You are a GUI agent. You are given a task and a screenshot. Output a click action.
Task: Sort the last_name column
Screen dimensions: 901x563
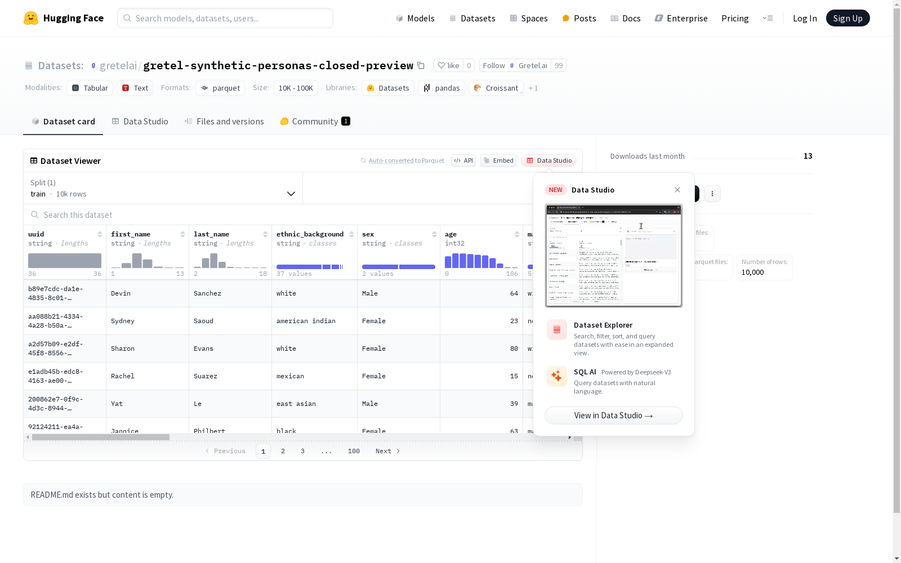(x=265, y=234)
